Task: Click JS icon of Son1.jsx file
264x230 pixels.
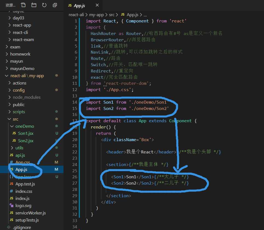Action: 14,133
